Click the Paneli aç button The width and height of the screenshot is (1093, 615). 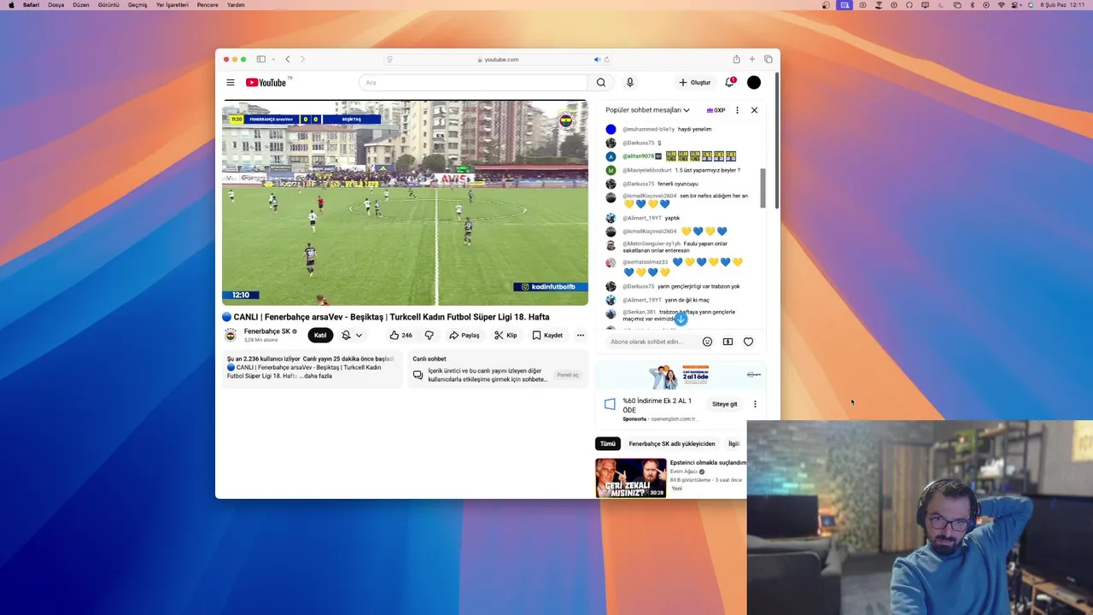(568, 375)
